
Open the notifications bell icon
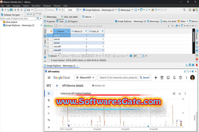point(174,78)
